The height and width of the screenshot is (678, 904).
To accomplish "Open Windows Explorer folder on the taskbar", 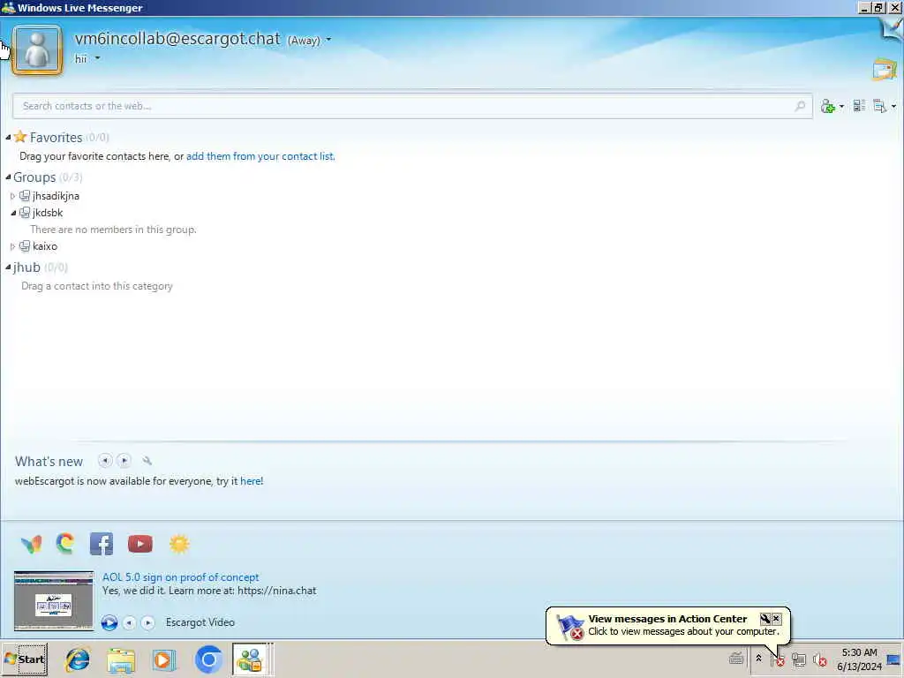I will point(121,660).
